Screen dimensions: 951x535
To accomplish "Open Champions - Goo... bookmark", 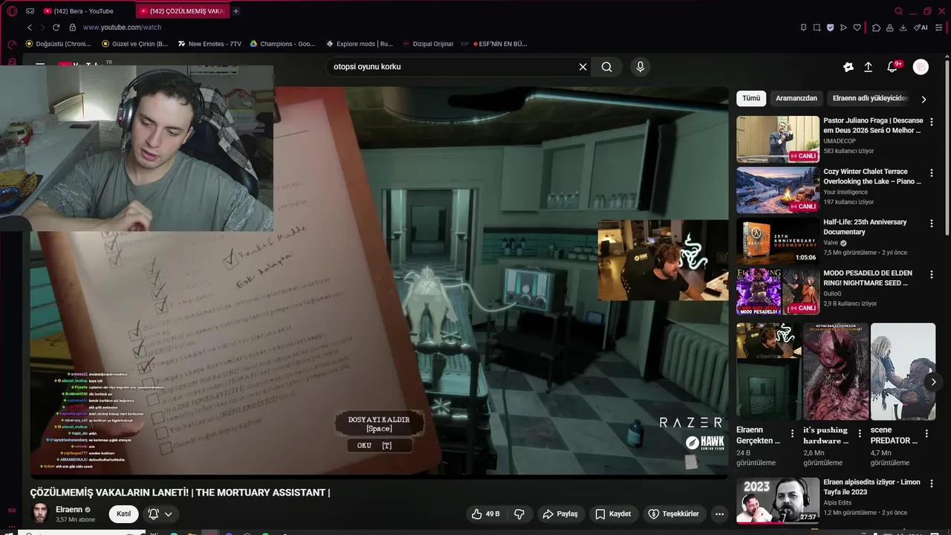I will point(282,44).
